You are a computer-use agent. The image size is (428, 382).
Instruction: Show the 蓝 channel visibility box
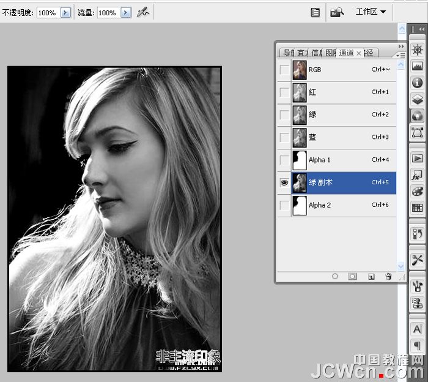(x=284, y=138)
